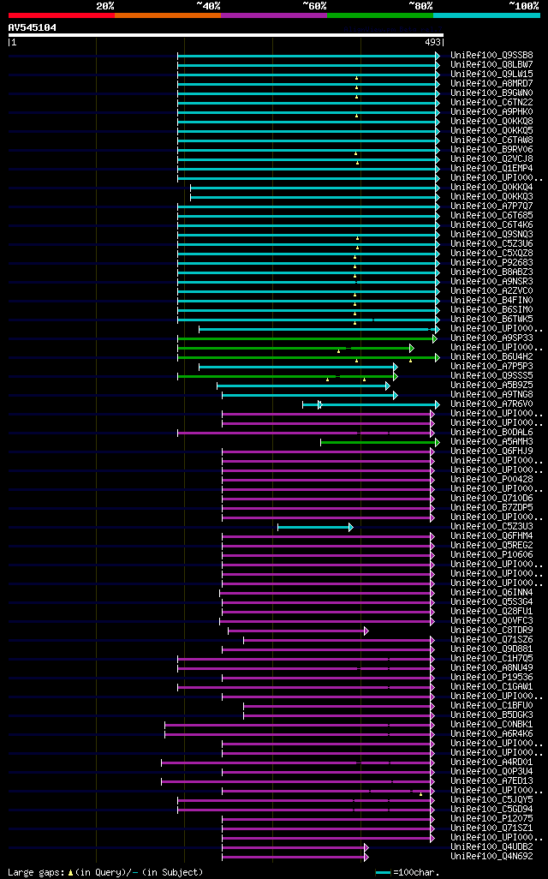Open hit UniRef100_Q9LW15
Image resolution: width=548 pixels, height=879 pixels.
tap(492, 74)
